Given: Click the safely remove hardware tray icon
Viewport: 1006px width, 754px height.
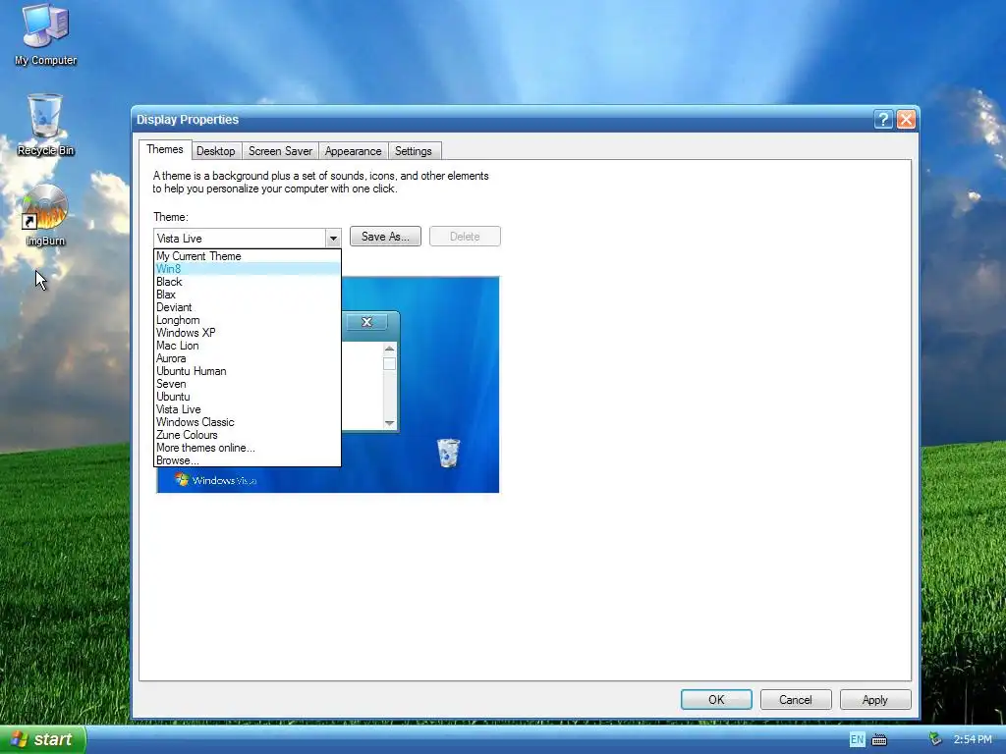Looking at the screenshot, I should click(x=935, y=738).
